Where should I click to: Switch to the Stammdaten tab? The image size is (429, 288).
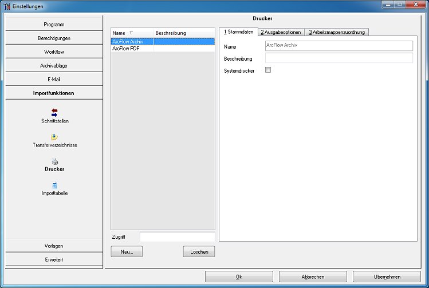click(x=239, y=31)
